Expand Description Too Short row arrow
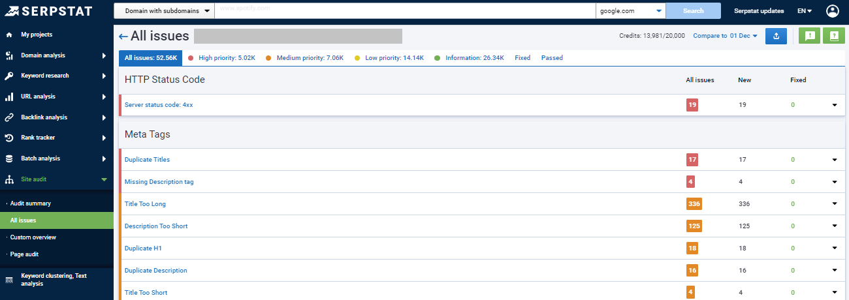 click(x=834, y=226)
